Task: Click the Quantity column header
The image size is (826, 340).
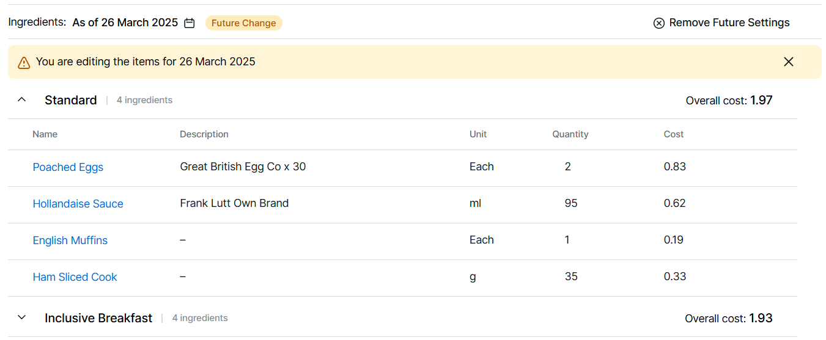Action: (570, 134)
